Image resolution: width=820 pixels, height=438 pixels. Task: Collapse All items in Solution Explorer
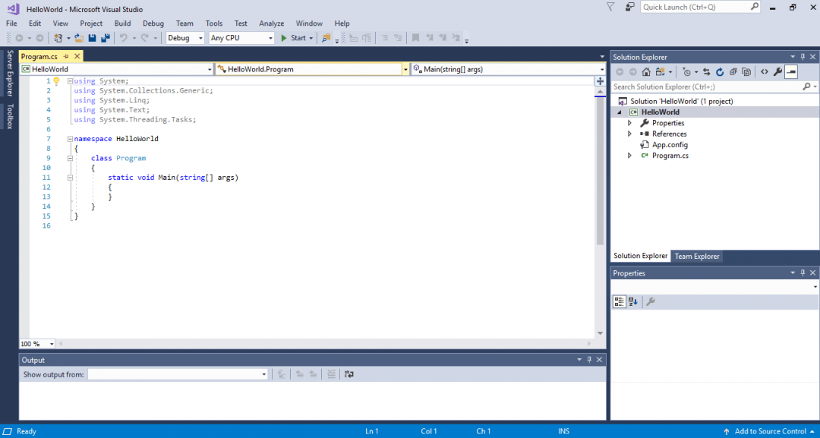pos(733,71)
